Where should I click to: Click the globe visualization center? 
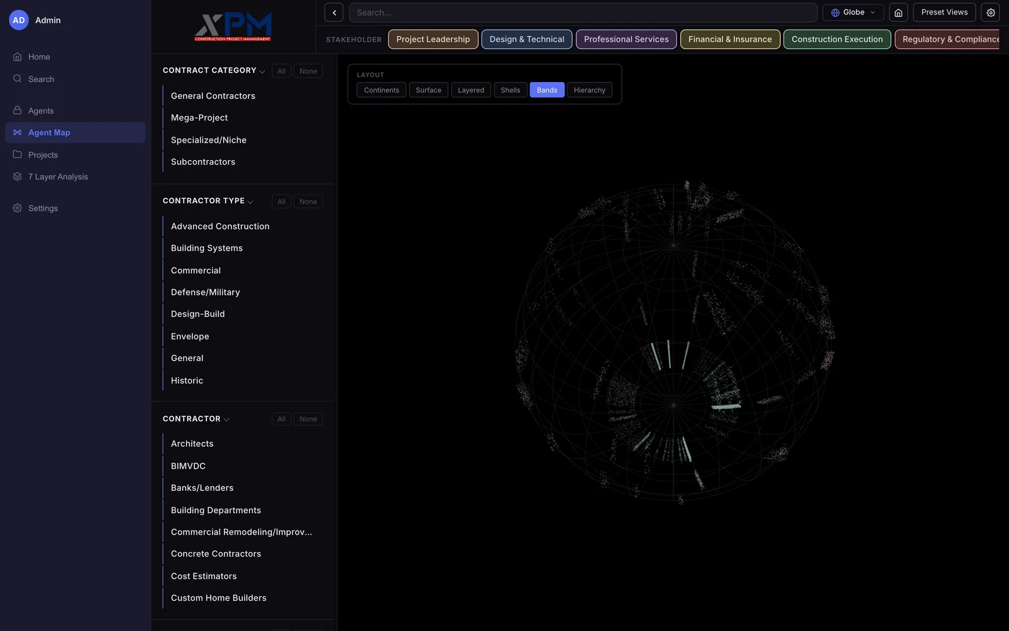pyautogui.click(x=674, y=343)
